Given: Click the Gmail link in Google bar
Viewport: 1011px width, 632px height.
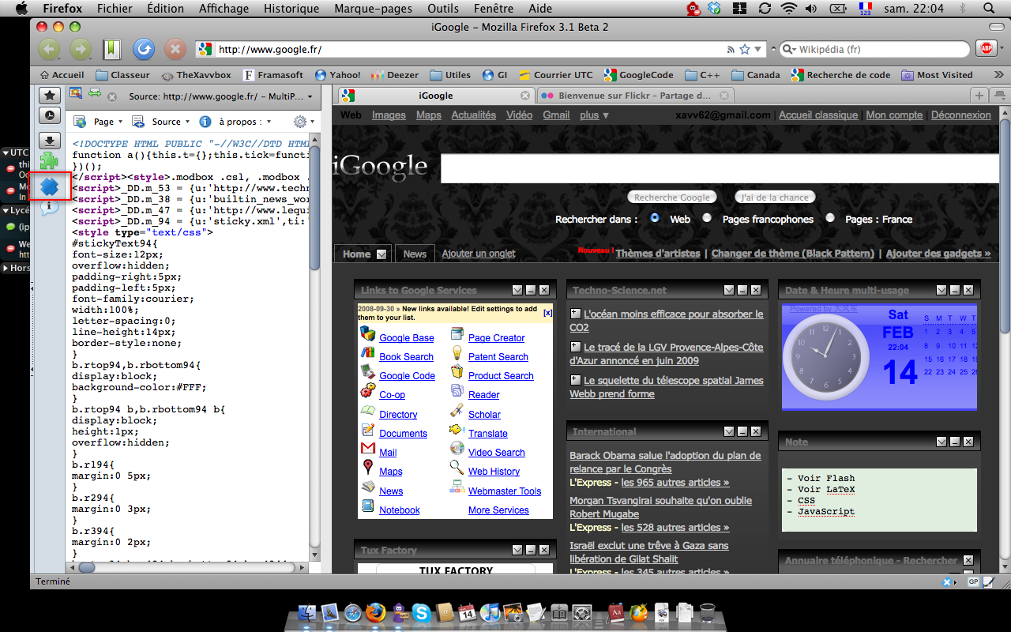Looking at the screenshot, I should (556, 115).
